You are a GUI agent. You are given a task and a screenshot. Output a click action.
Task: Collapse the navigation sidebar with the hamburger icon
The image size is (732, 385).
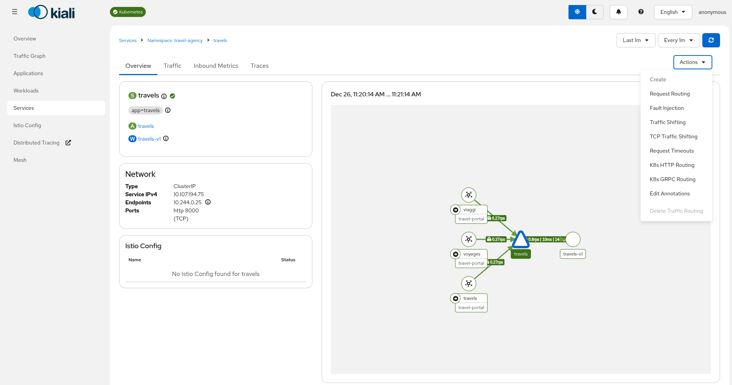tap(14, 12)
